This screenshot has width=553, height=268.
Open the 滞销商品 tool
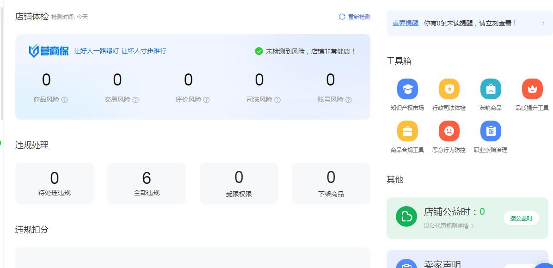point(491,89)
